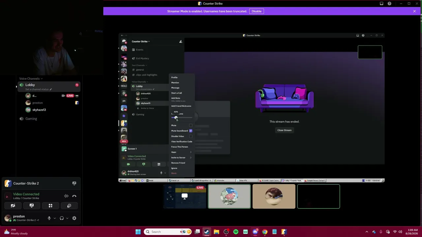Click the taskbar Search box

pos(168,232)
